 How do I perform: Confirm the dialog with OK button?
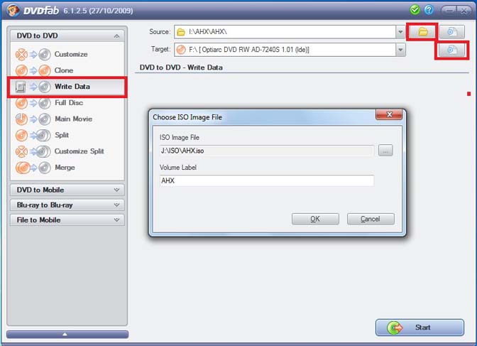(315, 219)
